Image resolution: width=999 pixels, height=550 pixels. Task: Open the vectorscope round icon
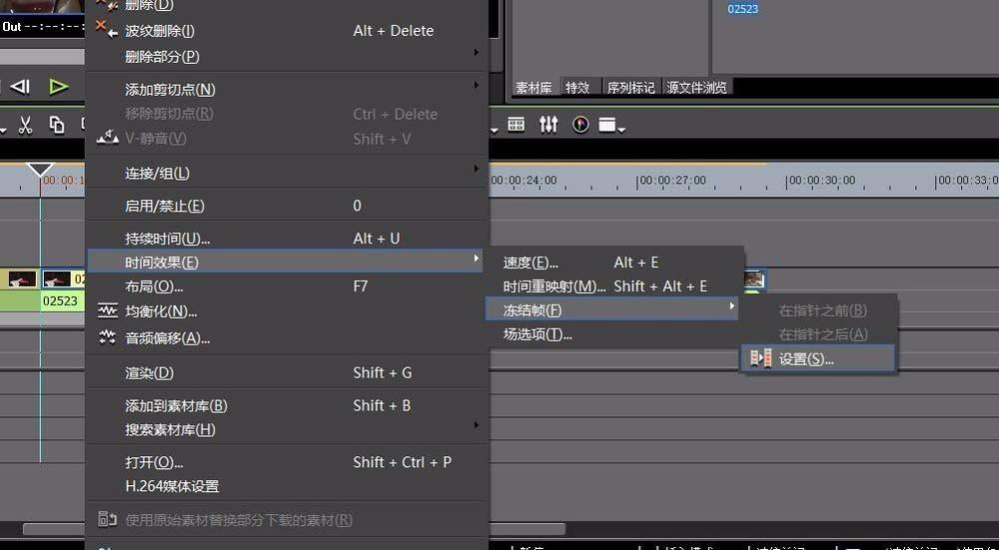click(580, 124)
